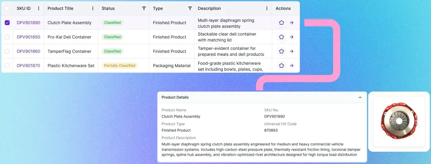Check the DPV901870 row checkbox
The image size is (431, 164).
pyautogui.click(x=7, y=66)
